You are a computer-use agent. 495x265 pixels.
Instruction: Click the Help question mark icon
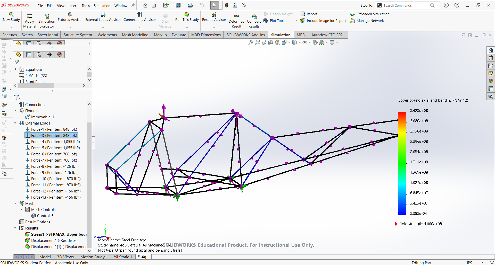(457, 5)
